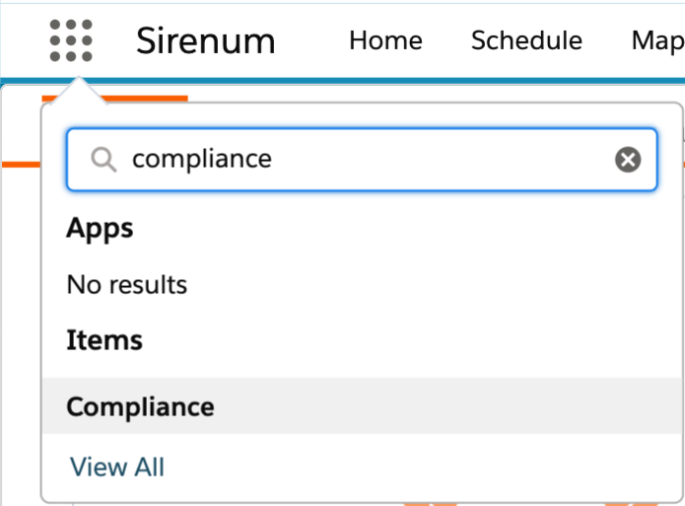Click the Sirenum app name
The image size is (685, 506).
click(206, 40)
